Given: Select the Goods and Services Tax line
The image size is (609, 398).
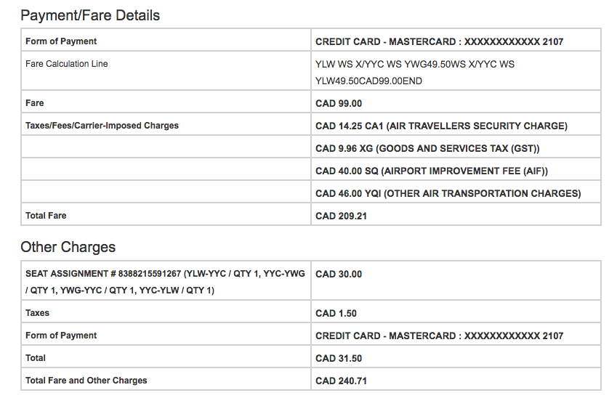Looking at the screenshot, I should coord(427,148).
